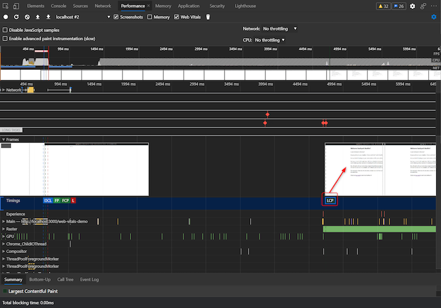Expand the Raster track
This screenshot has height=308, width=441.
coord(4,229)
